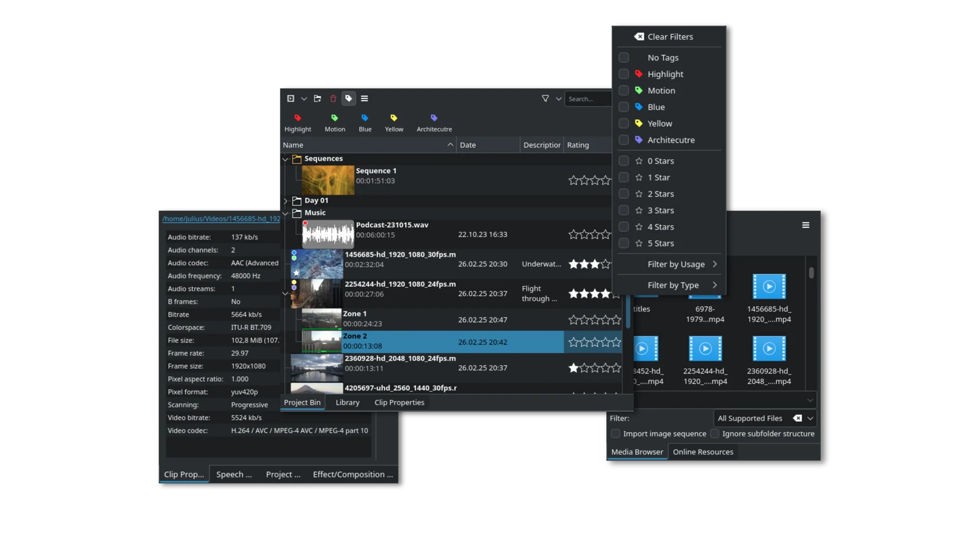This screenshot has height=546, width=971.
Task: Select the Sequence 1 thumbnail
Action: [328, 180]
